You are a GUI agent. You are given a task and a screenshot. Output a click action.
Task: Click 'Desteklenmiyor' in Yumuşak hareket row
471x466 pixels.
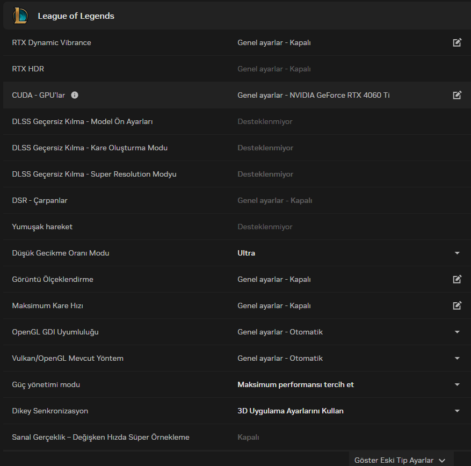(x=265, y=227)
